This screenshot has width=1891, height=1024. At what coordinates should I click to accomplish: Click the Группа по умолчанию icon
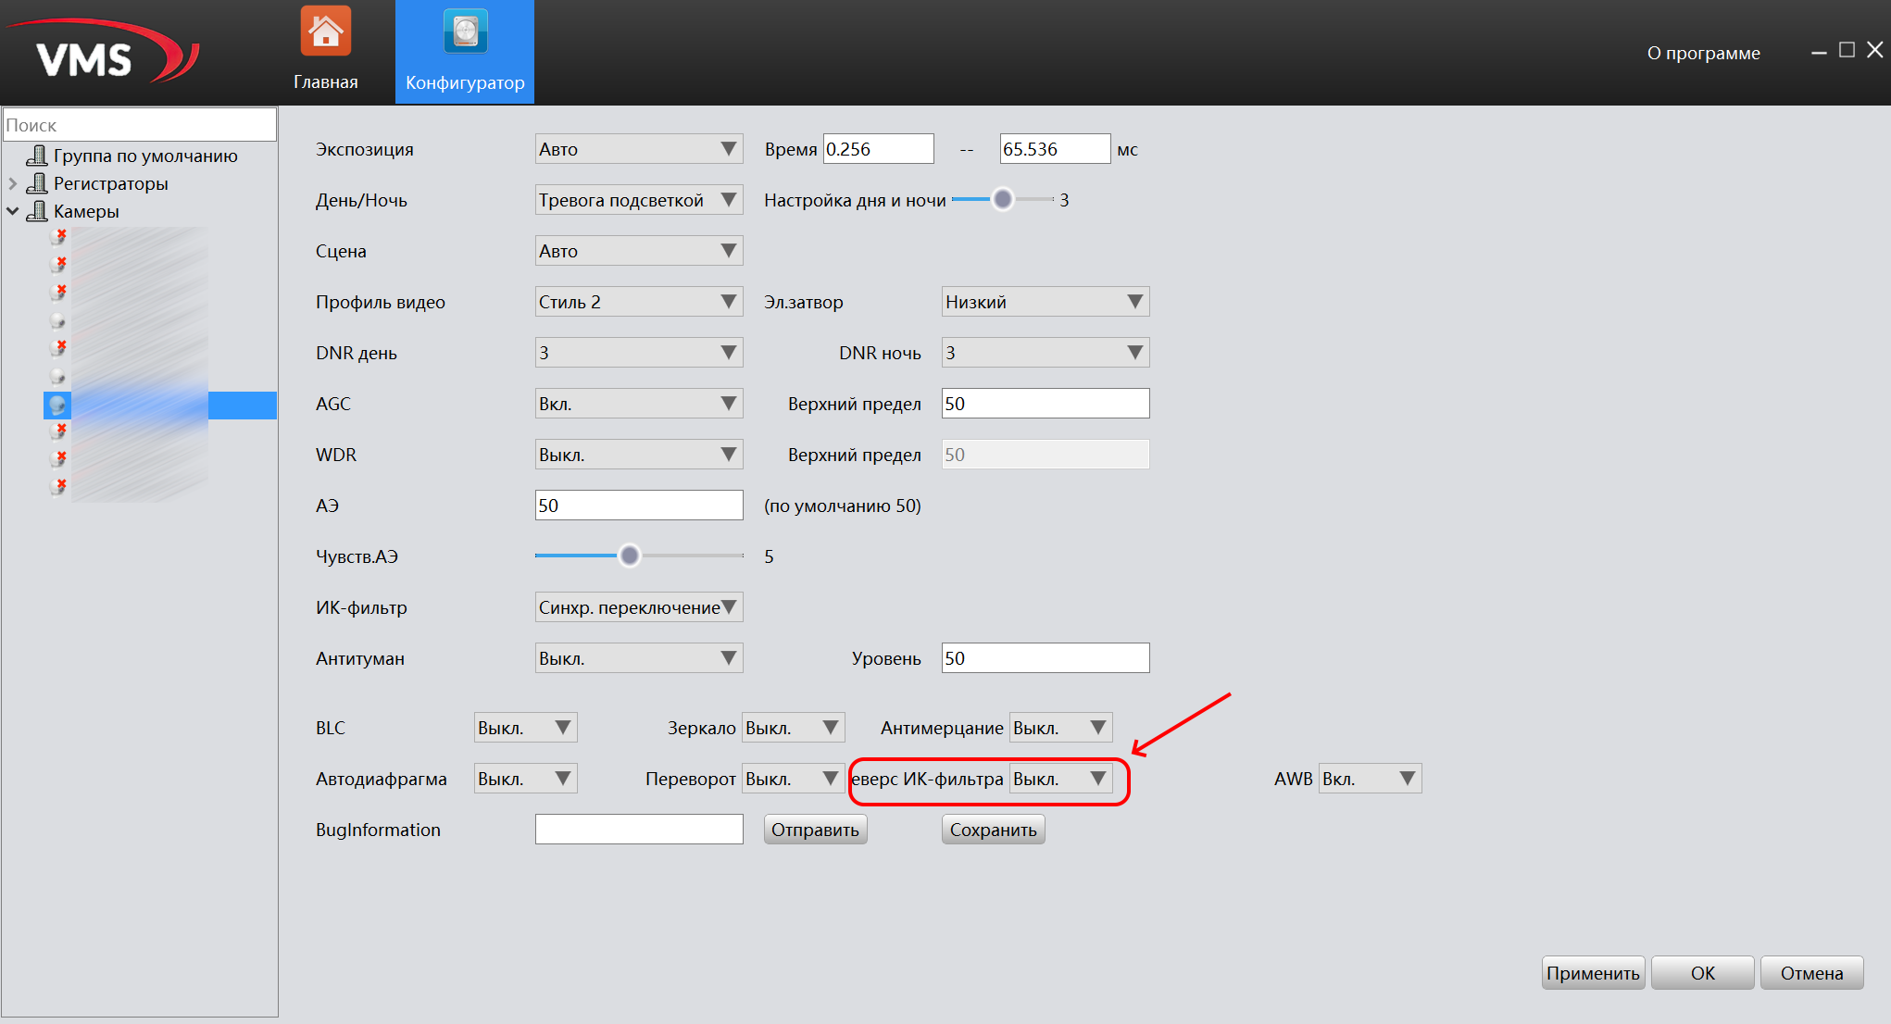tap(37, 156)
